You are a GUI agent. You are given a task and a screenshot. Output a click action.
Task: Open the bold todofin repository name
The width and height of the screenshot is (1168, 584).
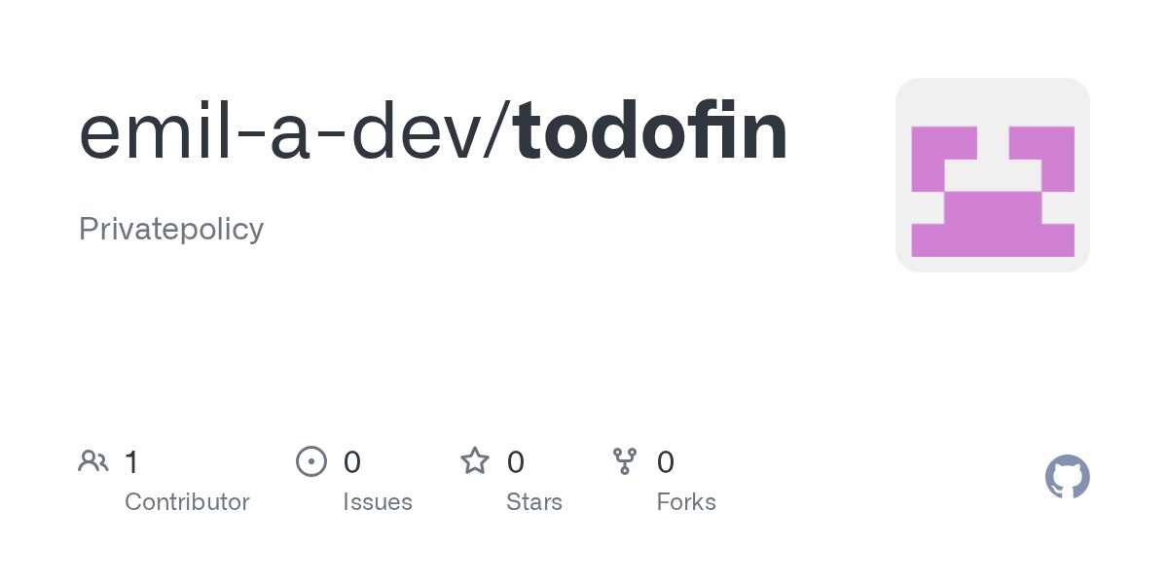(x=651, y=133)
